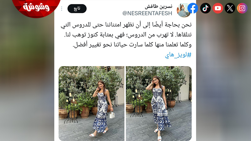
Task: Click the tweet line starting وكلما تعلمنا
Action: [x=132, y=45]
